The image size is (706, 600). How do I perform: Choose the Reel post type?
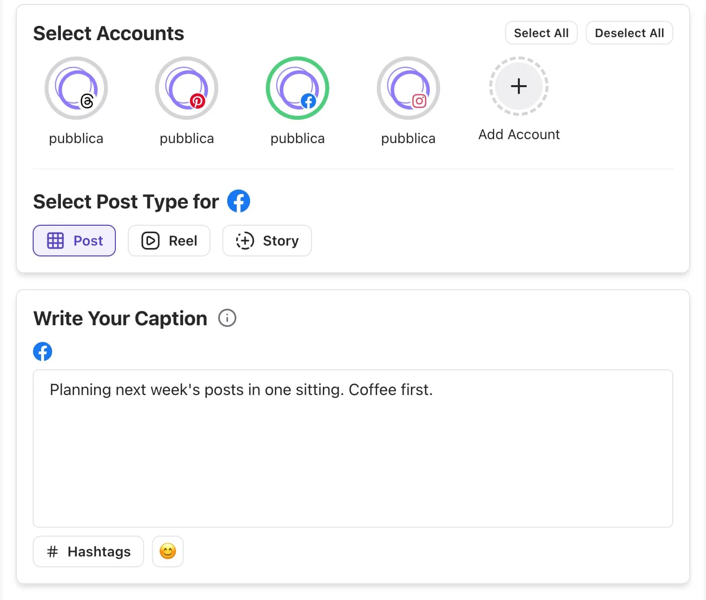click(x=169, y=241)
